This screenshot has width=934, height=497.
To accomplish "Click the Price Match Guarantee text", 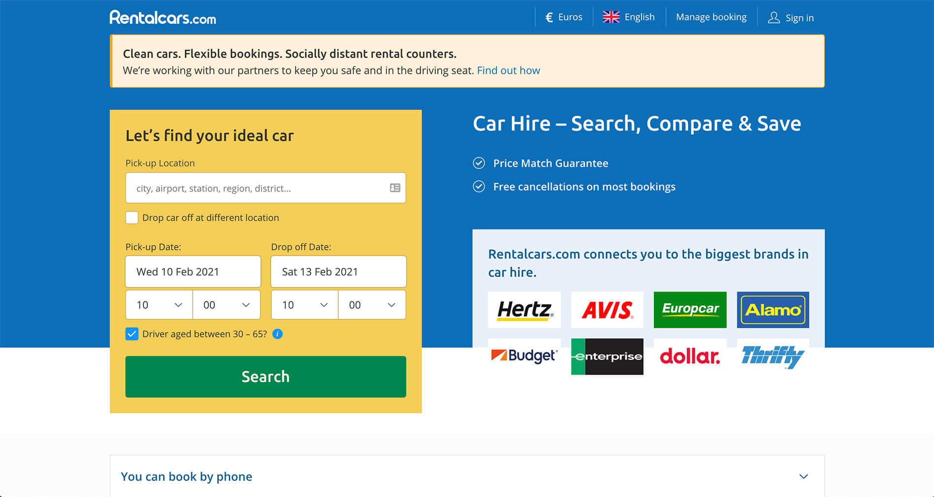I will tap(551, 163).
